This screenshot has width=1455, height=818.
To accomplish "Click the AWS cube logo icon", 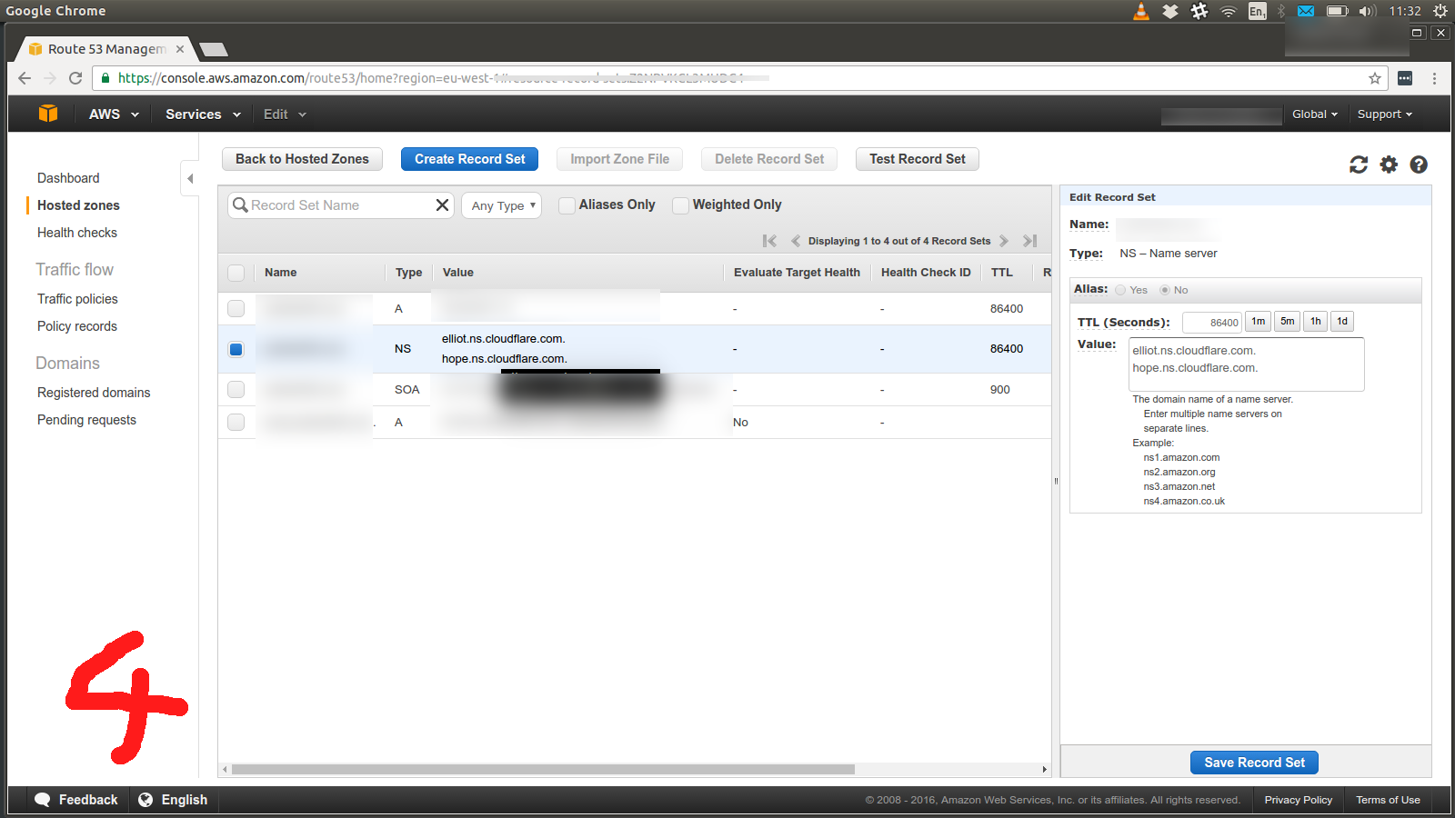I will click(48, 114).
